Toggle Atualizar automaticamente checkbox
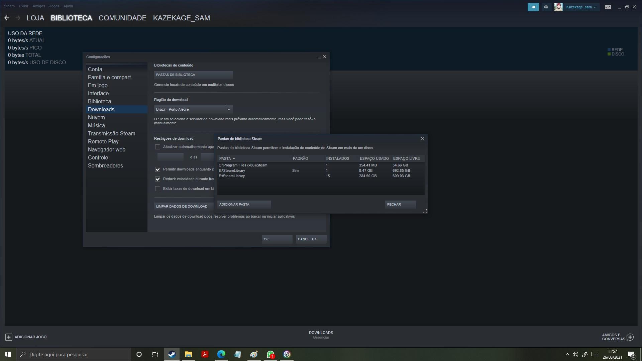The height and width of the screenshot is (361, 642). click(157, 147)
